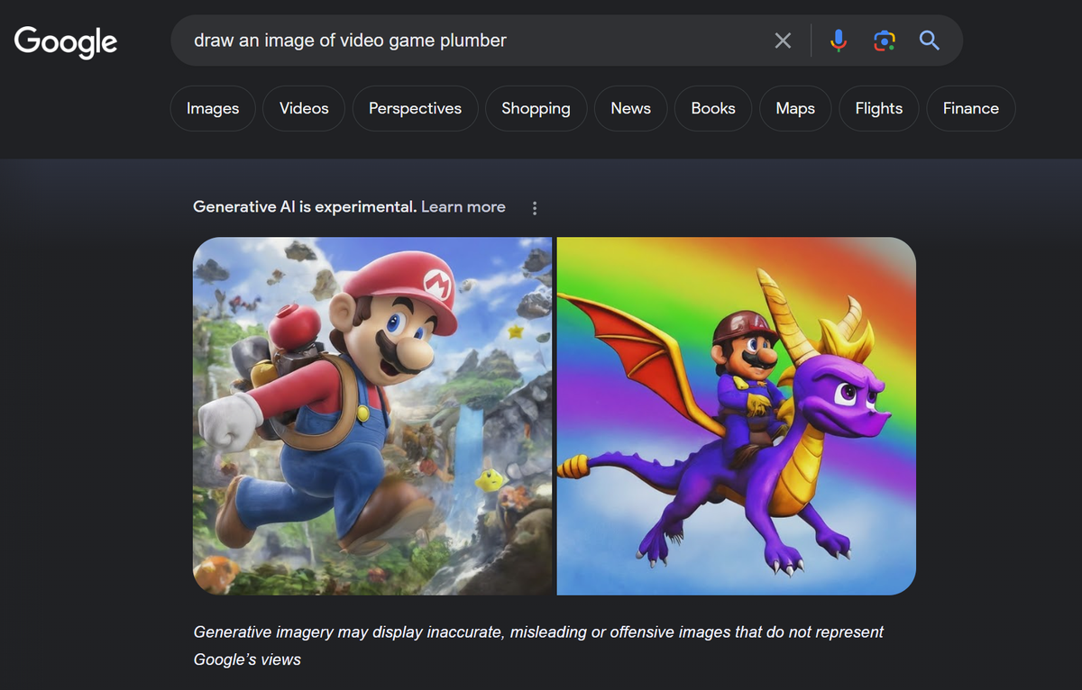Switch to the Videos filter

304,108
